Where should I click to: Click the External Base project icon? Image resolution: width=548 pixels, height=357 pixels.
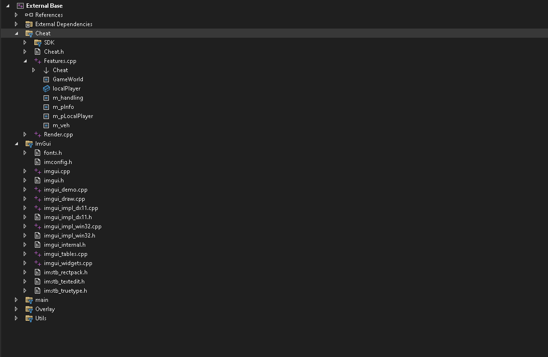tap(20, 6)
